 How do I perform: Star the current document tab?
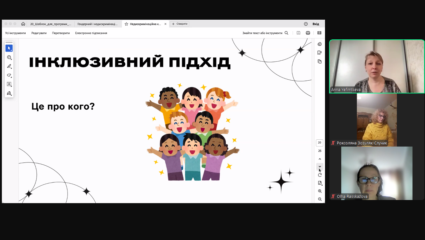tap(126, 24)
